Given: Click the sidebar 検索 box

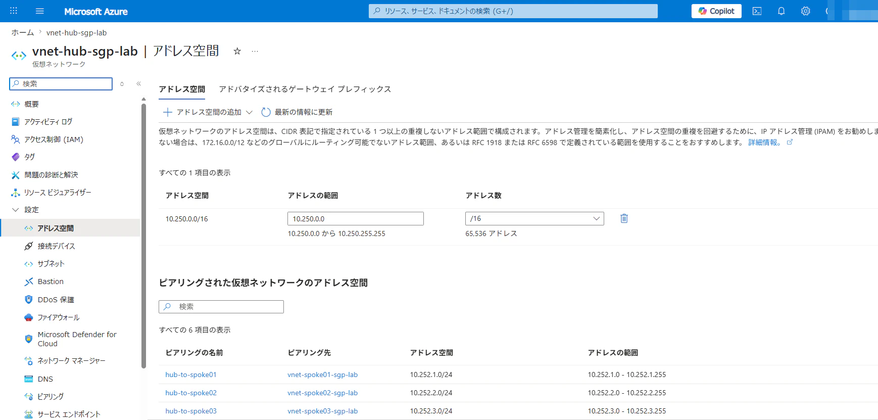Looking at the screenshot, I should point(61,84).
